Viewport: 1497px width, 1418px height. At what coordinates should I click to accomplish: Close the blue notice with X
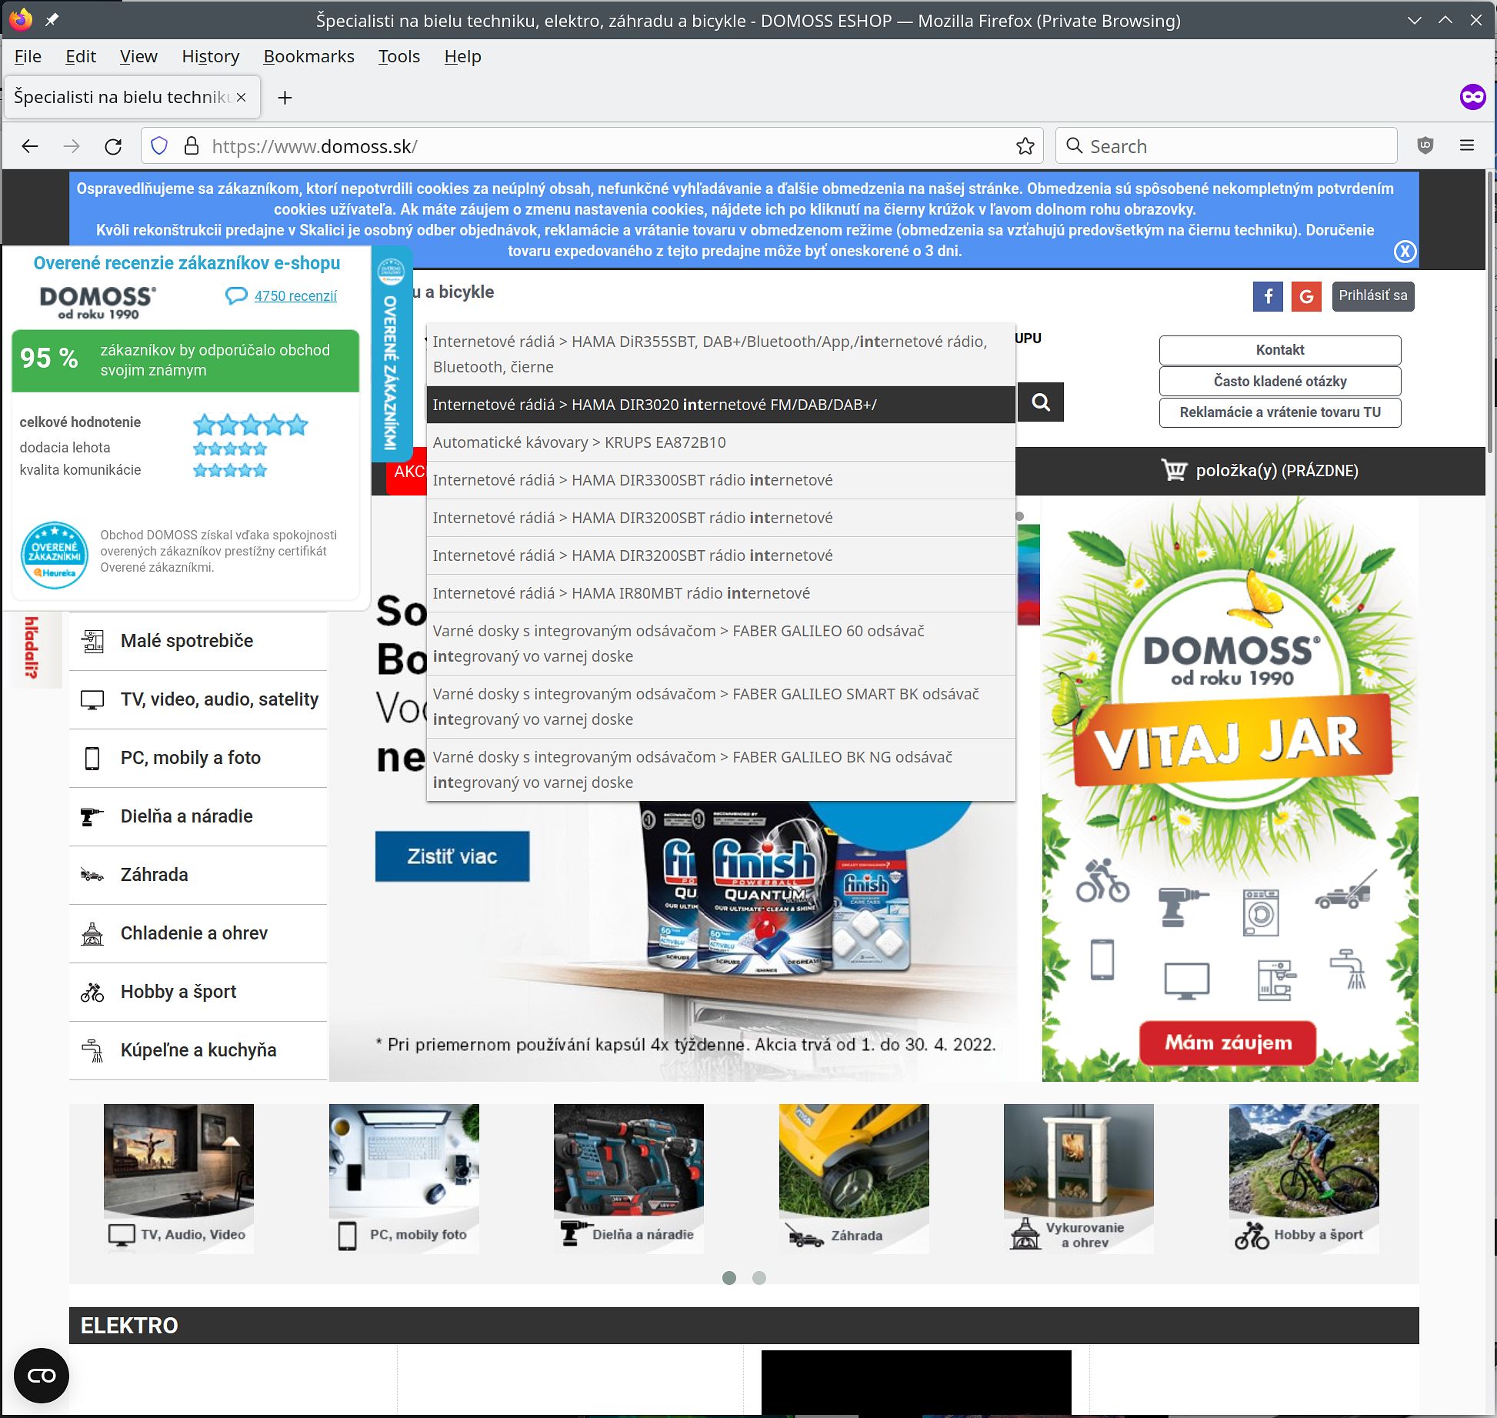tap(1405, 252)
